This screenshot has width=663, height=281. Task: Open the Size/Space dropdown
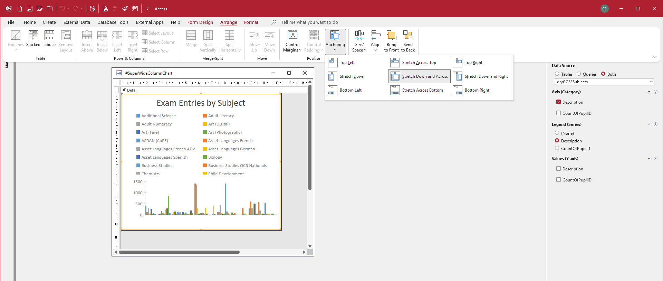359,41
